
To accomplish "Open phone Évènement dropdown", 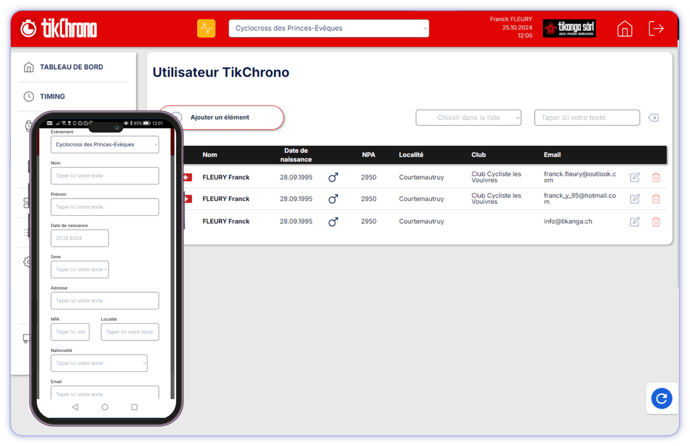I will pyautogui.click(x=105, y=145).
